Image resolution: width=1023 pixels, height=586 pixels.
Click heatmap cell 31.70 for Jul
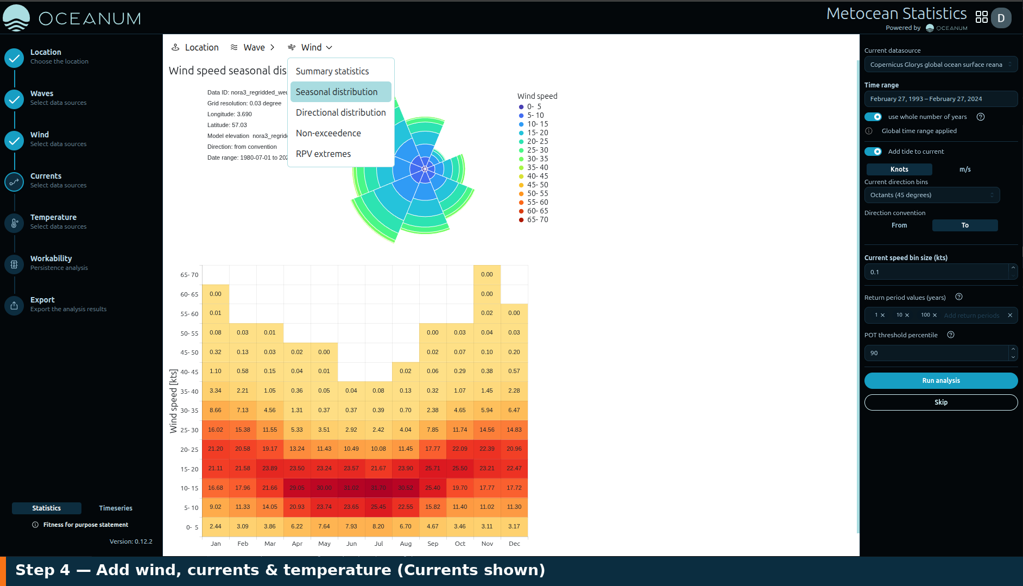378,488
